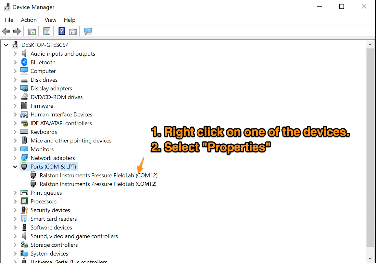Open the Help menu
This screenshot has height=263, width=376.
pyautogui.click(x=69, y=20)
